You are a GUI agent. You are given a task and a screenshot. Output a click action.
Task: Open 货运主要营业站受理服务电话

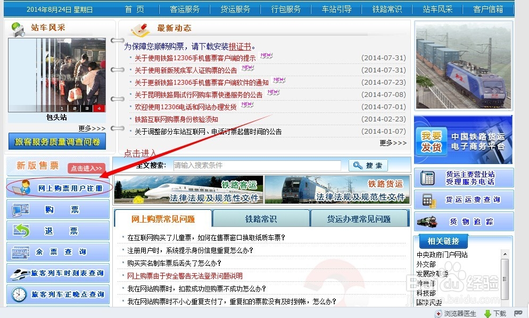pos(464,178)
